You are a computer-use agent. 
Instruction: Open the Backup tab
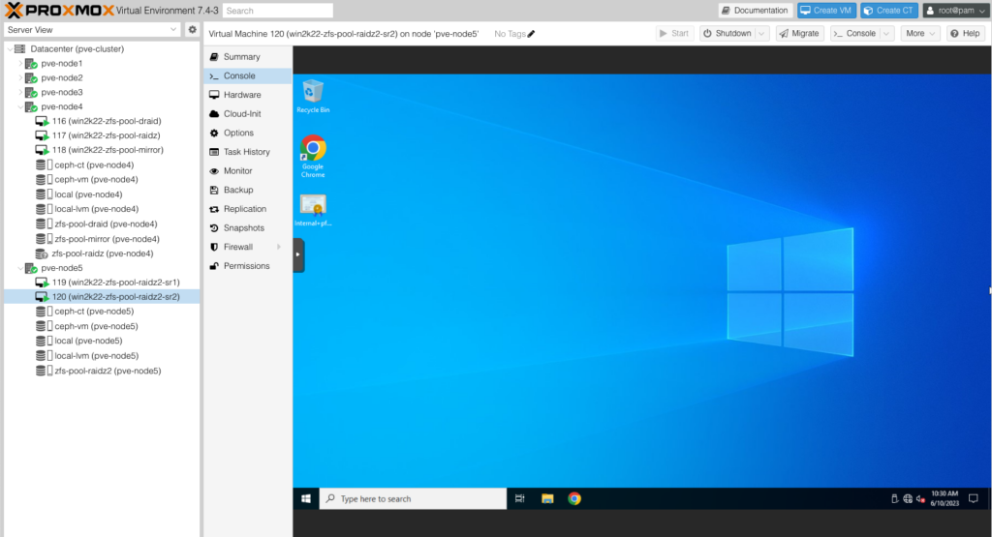click(247, 191)
